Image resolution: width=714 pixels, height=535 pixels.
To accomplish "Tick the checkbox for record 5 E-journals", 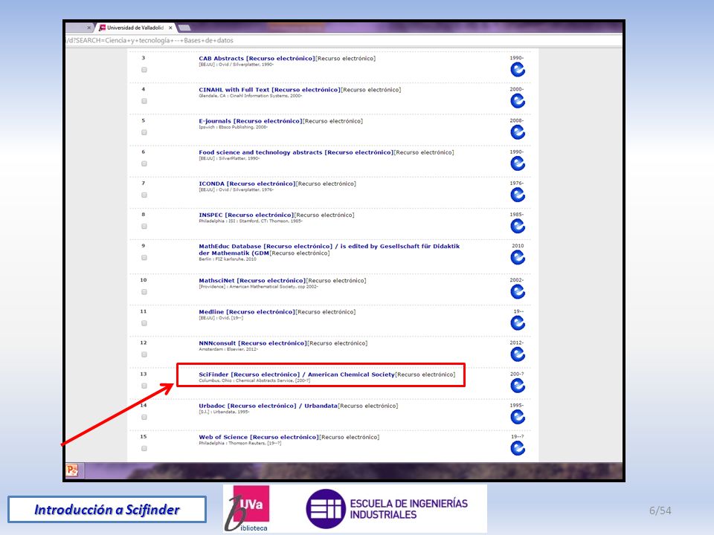I will coord(144,132).
